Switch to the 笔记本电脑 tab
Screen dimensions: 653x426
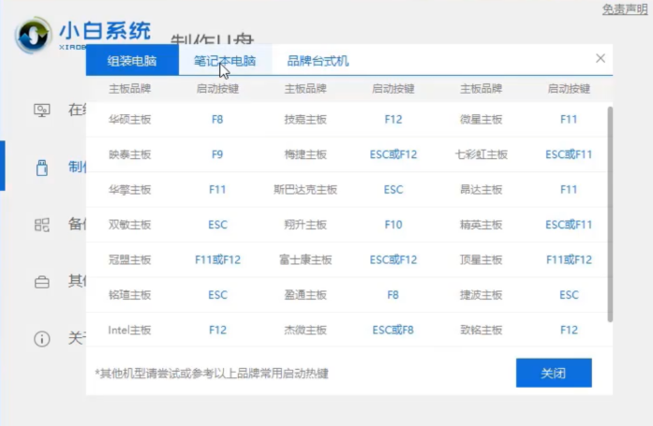(x=224, y=61)
